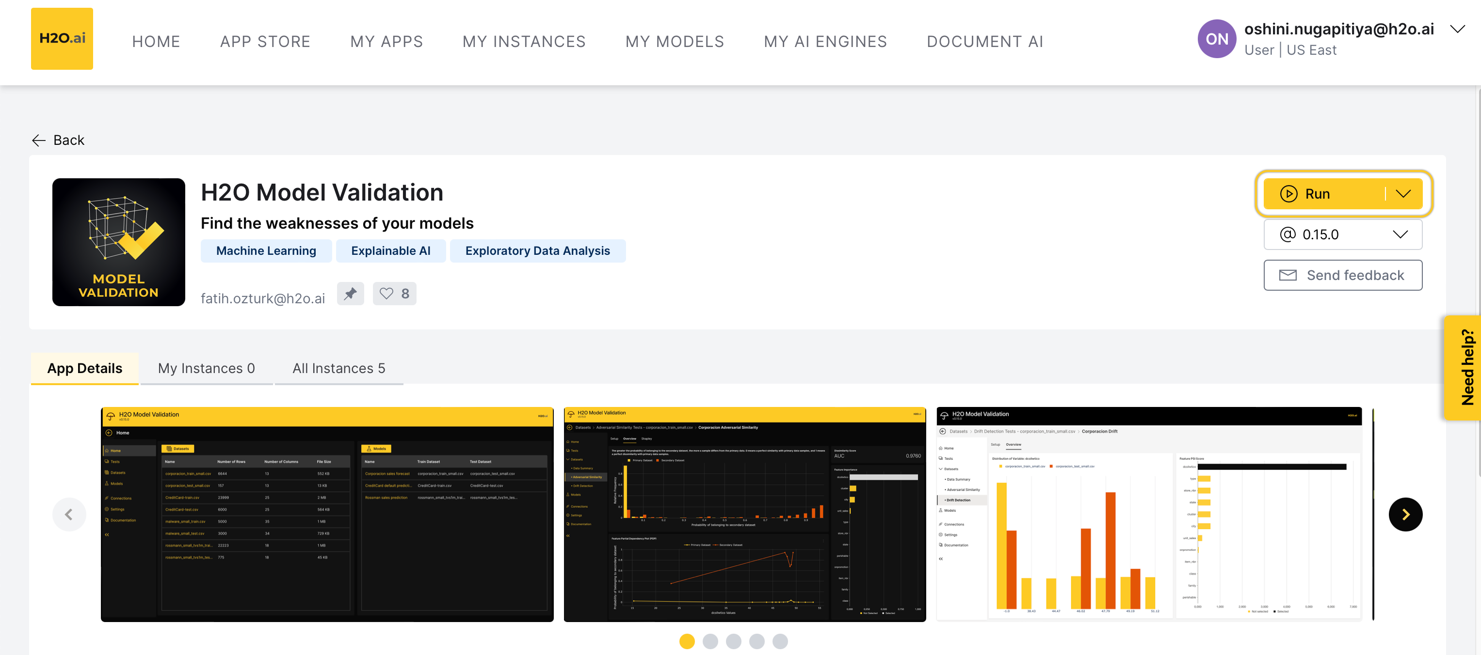Click the H2O.ai logo
Screen dimensions: 1481x655
click(x=62, y=38)
